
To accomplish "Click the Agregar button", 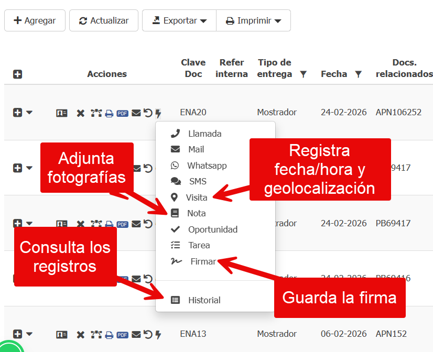I will coord(35,20).
